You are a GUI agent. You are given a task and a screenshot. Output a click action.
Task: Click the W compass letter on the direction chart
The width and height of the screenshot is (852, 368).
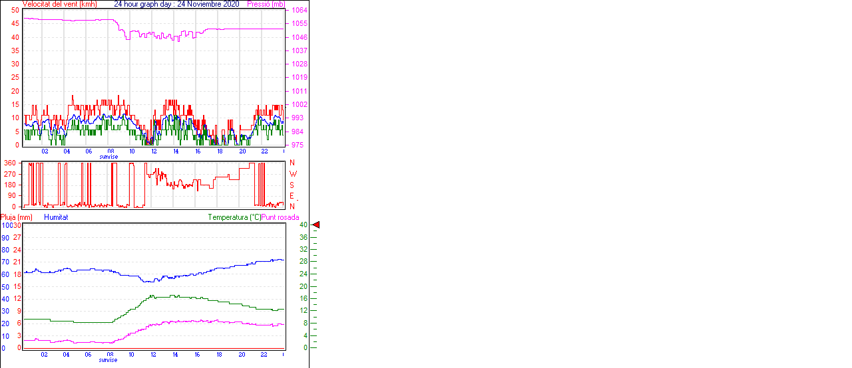click(x=293, y=174)
